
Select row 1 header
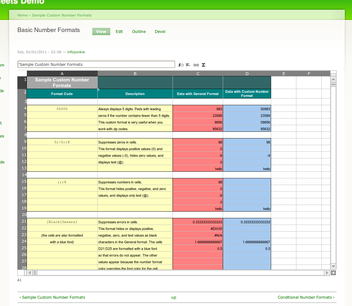tap(22, 83)
